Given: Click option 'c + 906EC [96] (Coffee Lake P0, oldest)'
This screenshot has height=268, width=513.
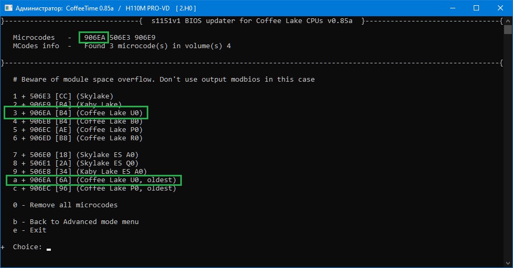Looking at the screenshot, I should tap(94, 188).
